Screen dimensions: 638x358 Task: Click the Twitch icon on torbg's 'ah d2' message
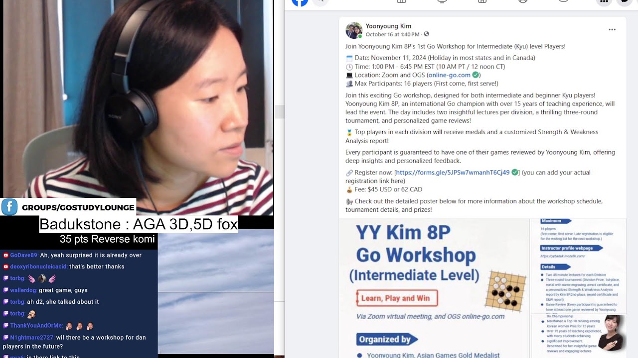(x=6, y=302)
